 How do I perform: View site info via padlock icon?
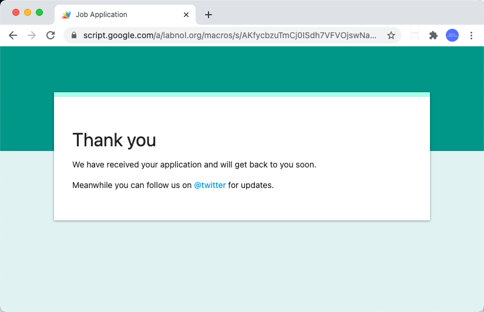[x=74, y=35]
